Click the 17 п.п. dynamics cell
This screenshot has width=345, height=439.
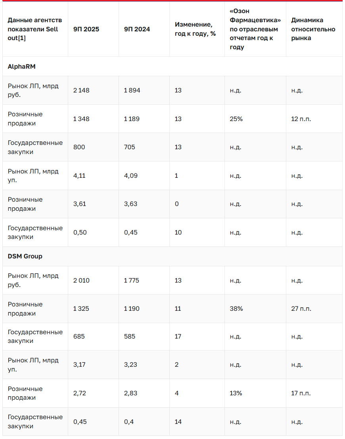[301, 393]
